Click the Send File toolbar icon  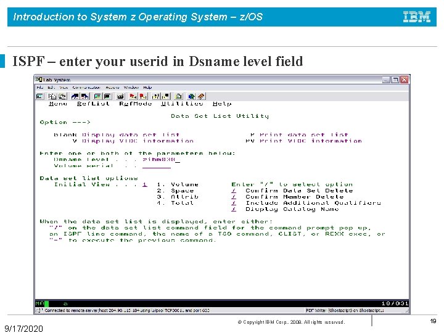click(x=75, y=96)
